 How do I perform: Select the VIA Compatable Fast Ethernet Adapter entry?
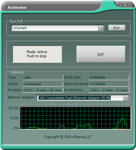pos(74,98)
